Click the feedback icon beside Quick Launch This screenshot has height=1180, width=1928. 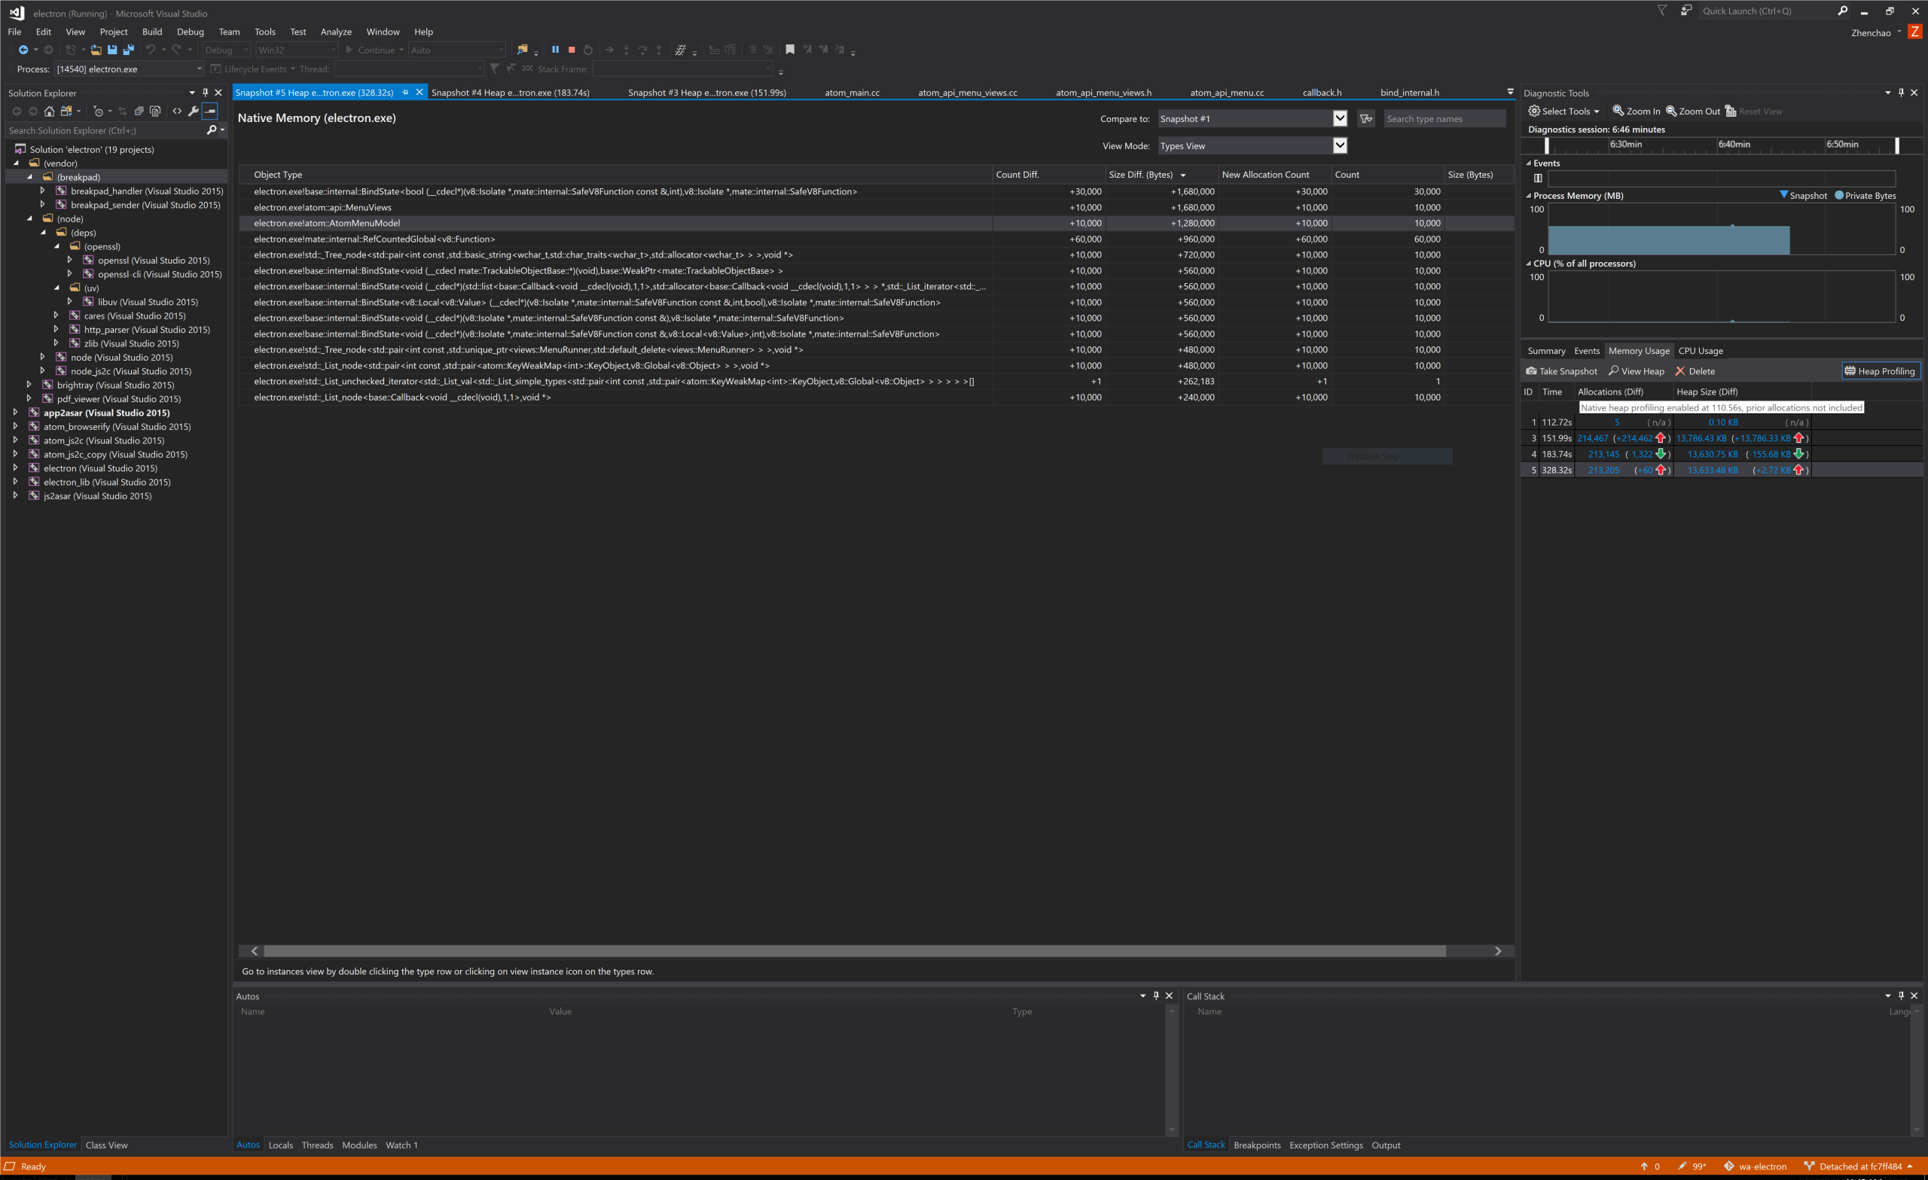tap(1686, 11)
